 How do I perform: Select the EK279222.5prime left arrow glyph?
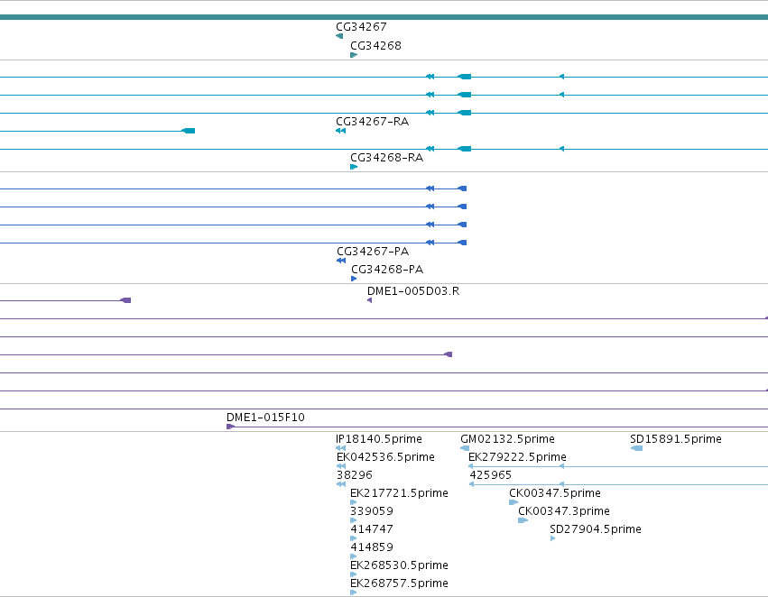pyautogui.click(x=471, y=466)
